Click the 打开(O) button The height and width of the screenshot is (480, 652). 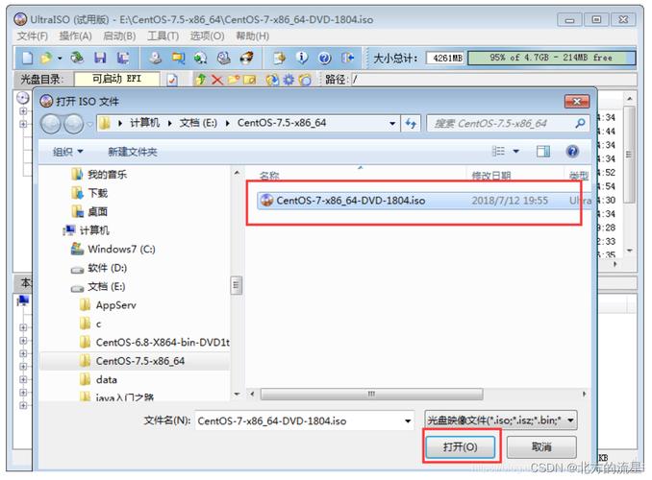(460, 447)
